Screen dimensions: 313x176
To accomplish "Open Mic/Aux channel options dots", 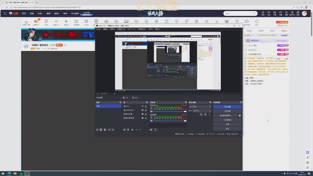I will point(151,108).
